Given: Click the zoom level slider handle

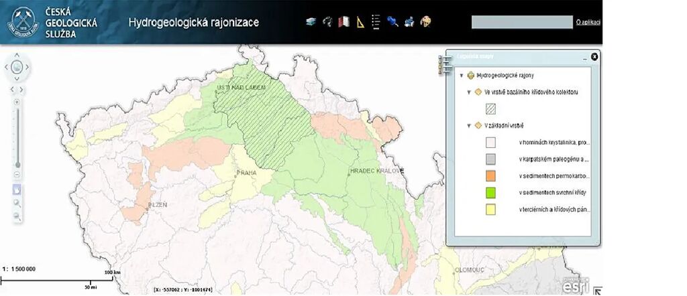Looking at the screenshot, I should 17,164.
